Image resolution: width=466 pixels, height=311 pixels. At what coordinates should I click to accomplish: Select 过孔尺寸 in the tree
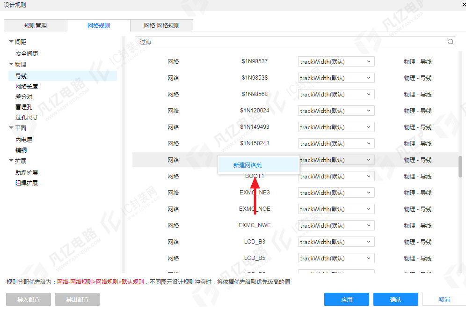27,117
